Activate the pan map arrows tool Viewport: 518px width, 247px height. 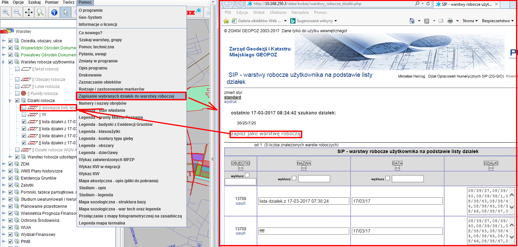point(29,12)
